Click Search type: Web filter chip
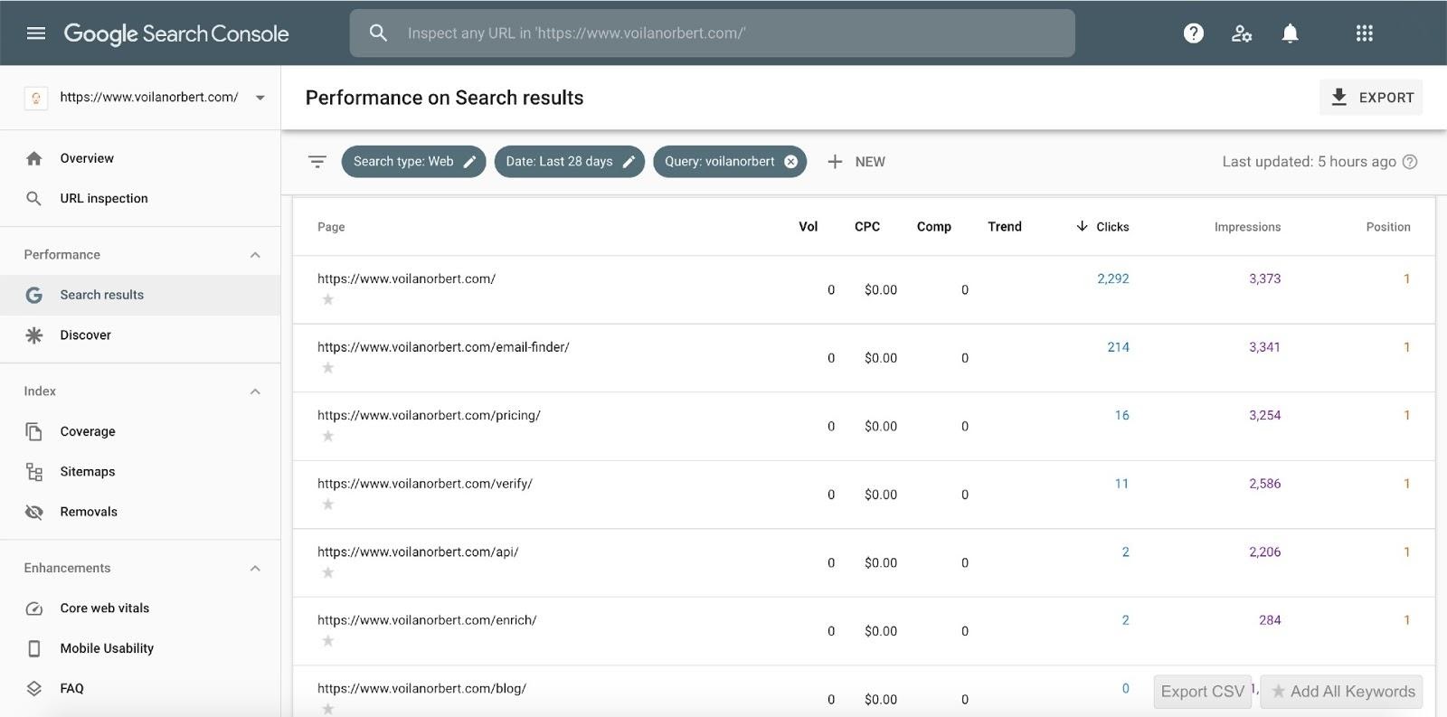Image resolution: width=1447 pixels, height=717 pixels. click(413, 162)
